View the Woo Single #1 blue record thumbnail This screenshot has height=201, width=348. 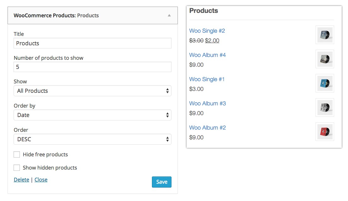[x=325, y=83]
